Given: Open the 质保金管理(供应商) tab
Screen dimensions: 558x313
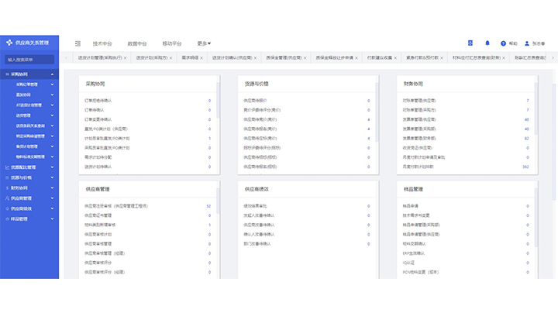Looking at the screenshot, I should [284, 58].
